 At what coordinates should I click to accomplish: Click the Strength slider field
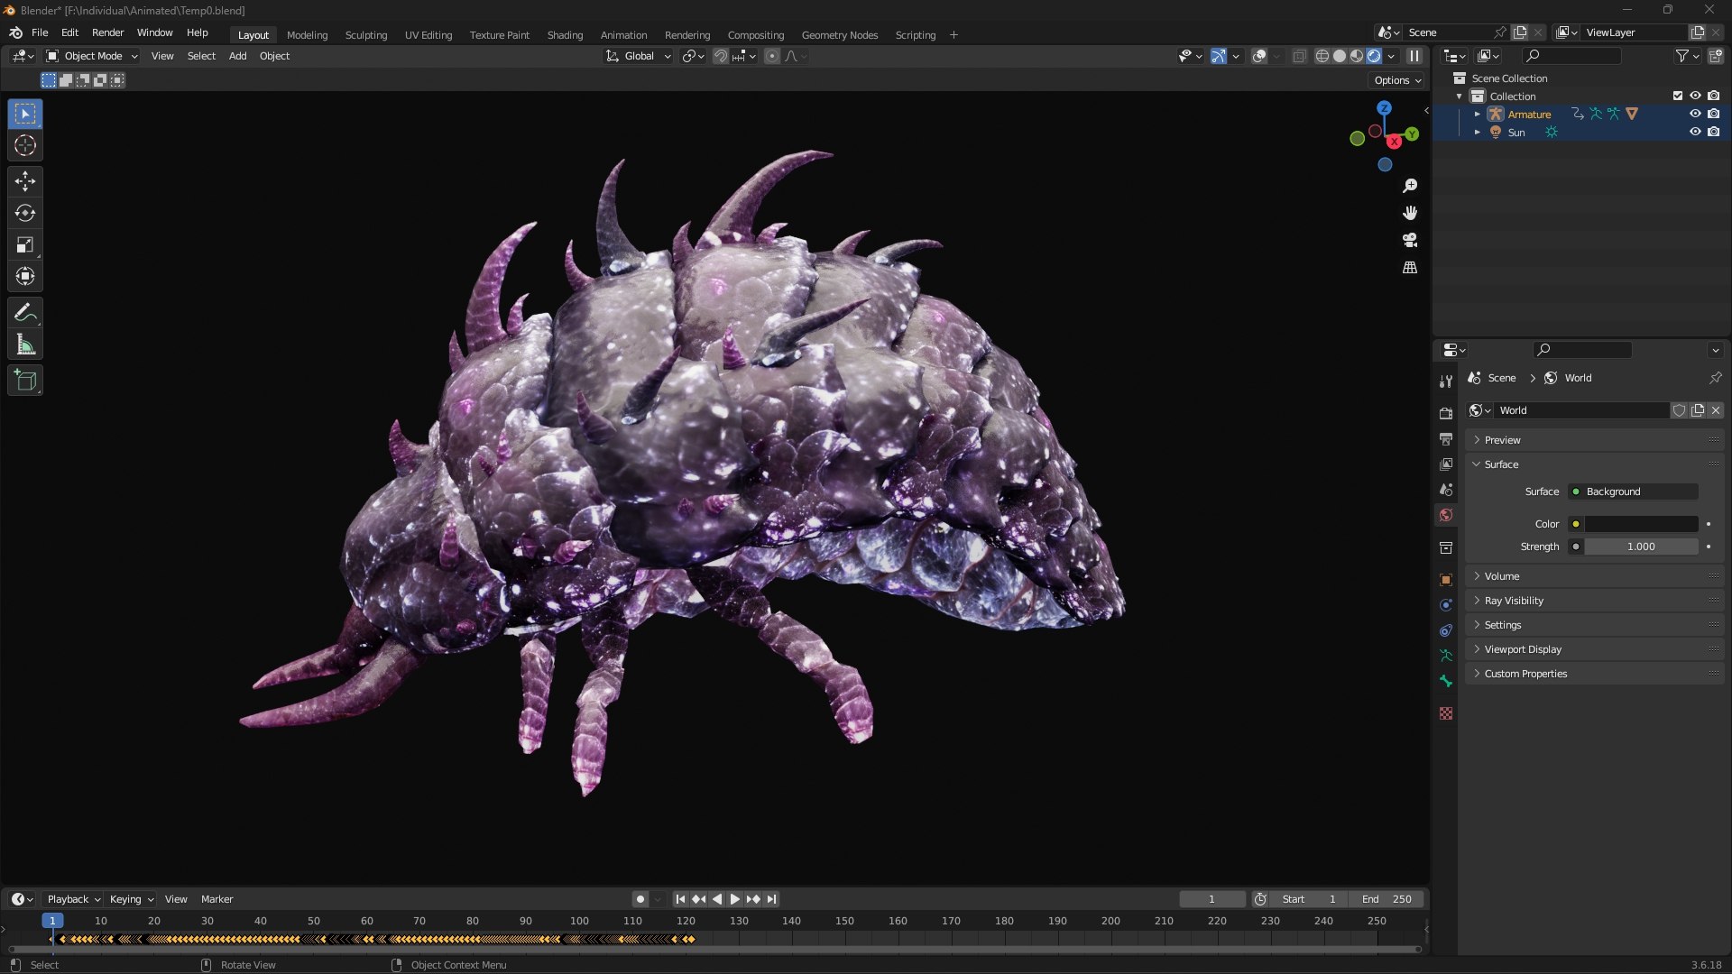[1641, 547]
